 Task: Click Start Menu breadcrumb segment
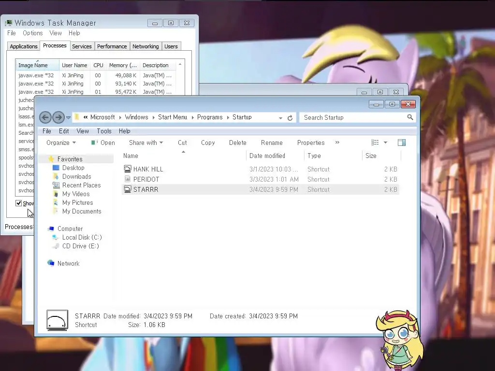(173, 117)
